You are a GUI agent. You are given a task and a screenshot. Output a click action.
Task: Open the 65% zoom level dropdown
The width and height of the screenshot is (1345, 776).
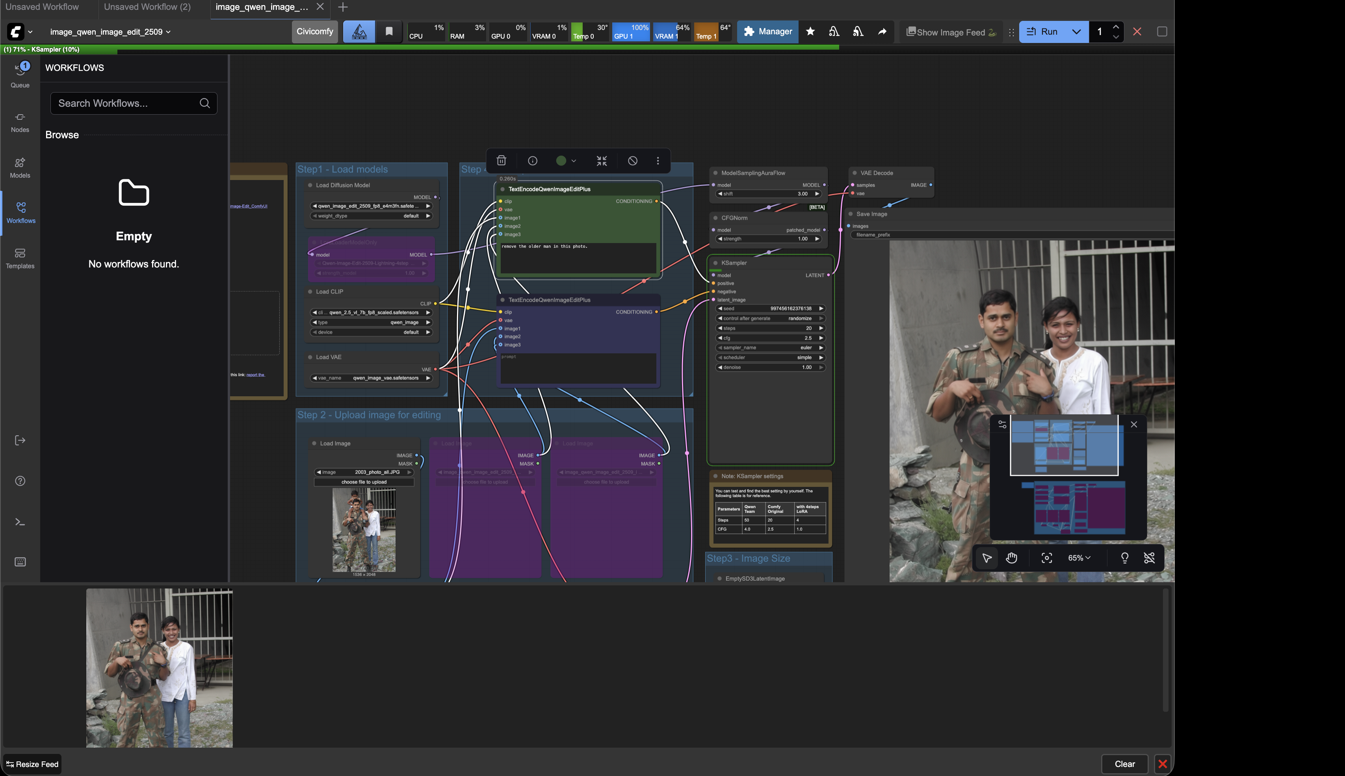[x=1079, y=557]
